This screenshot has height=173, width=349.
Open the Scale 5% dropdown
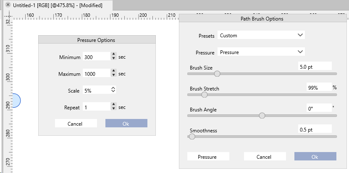[113, 89]
